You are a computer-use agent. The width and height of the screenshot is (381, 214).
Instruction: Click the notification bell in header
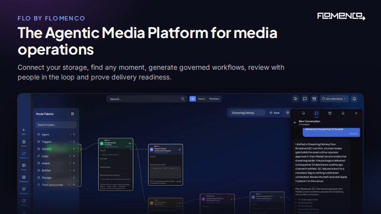(354, 99)
